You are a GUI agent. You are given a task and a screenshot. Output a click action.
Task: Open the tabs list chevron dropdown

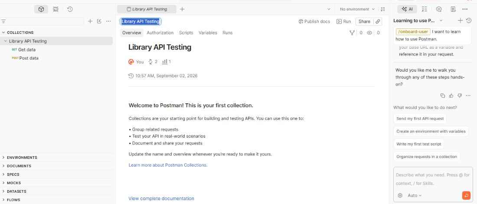point(329,9)
